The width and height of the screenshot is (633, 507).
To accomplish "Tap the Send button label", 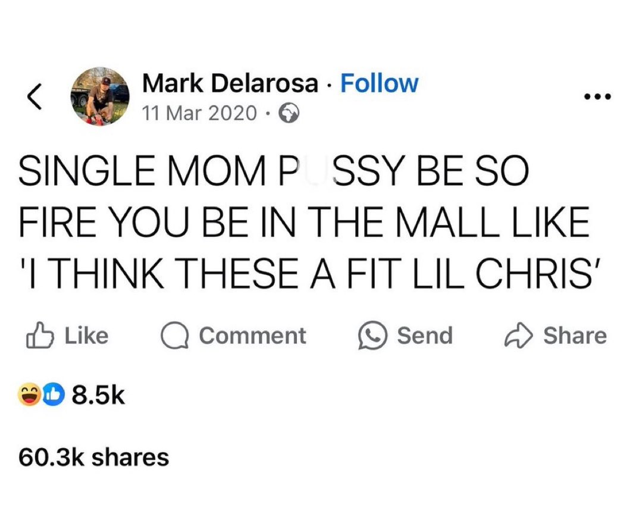I will pos(425,336).
